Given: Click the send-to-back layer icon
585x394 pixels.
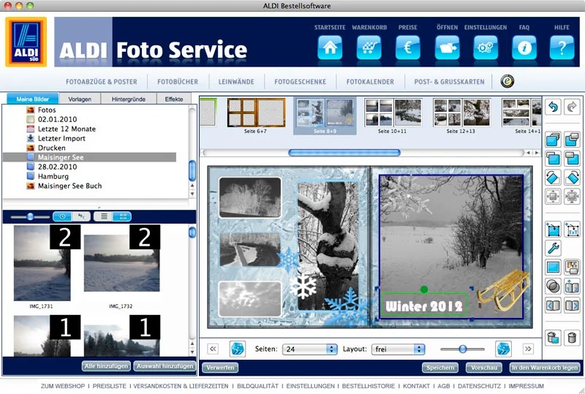Looking at the screenshot, I should point(572,140).
